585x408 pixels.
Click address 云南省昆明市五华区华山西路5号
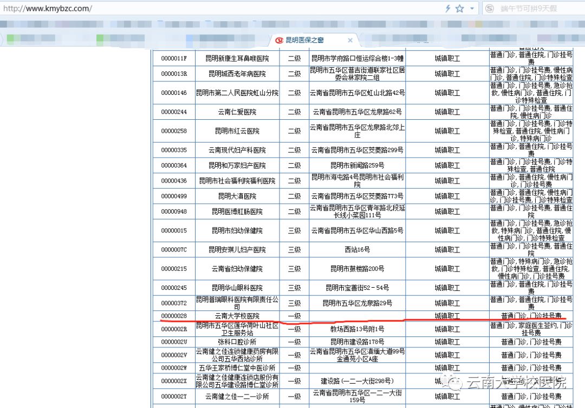[357, 230]
